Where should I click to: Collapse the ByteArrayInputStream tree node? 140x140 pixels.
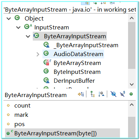pyautogui.click(x=28, y=36)
